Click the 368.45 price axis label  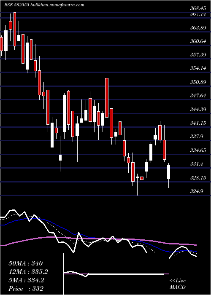(198, 8)
